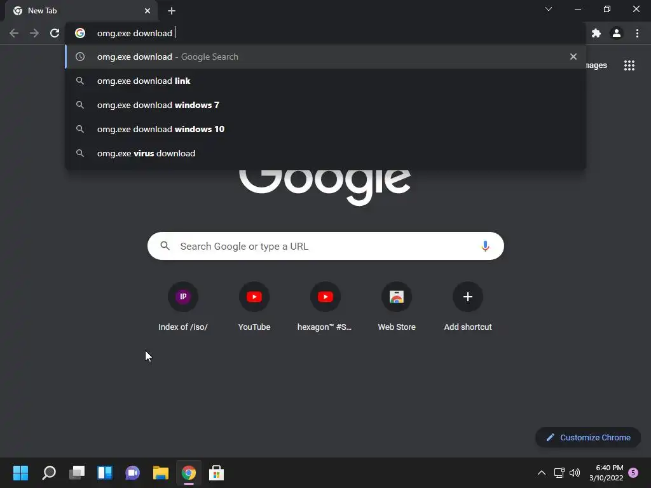This screenshot has height=488, width=651.
Task: Click the browser forward arrow
Action: coord(34,33)
